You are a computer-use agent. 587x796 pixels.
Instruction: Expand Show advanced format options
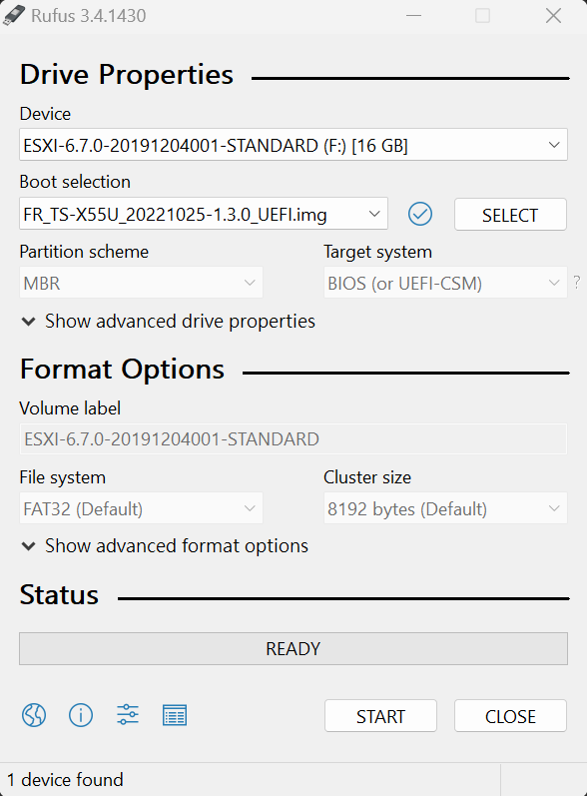(x=165, y=546)
